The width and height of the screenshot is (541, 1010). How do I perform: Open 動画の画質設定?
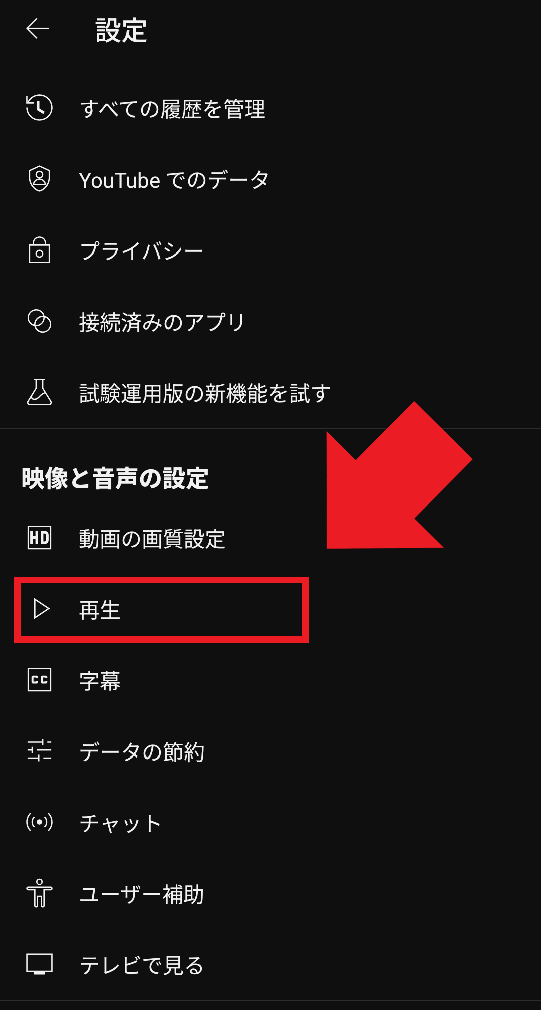(x=270, y=538)
